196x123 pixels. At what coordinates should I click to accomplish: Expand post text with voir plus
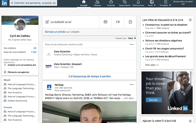(128, 98)
